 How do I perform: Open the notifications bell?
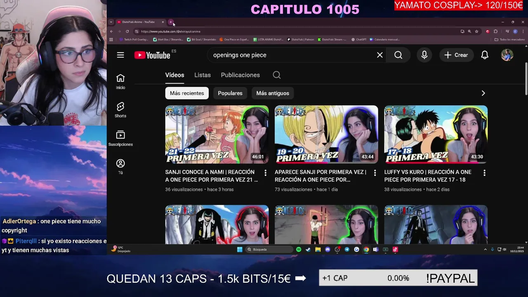[x=485, y=55]
